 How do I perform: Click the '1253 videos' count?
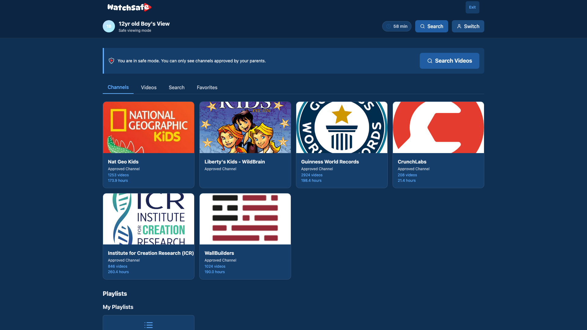pyautogui.click(x=118, y=175)
